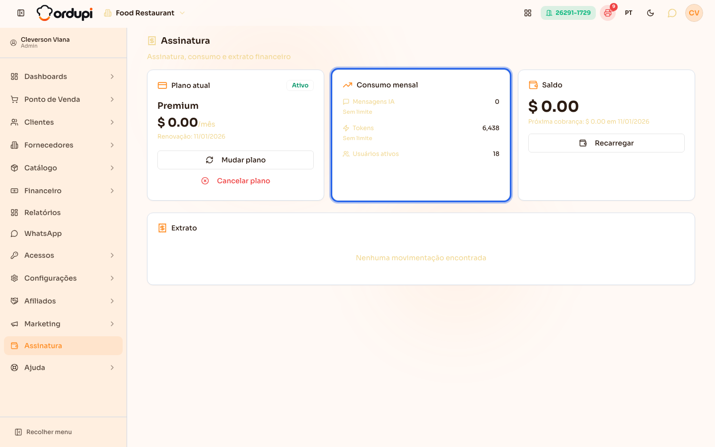Expand the Dashboards menu chevron
Image resolution: width=715 pixels, height=447 pixels.
[112, 76]
